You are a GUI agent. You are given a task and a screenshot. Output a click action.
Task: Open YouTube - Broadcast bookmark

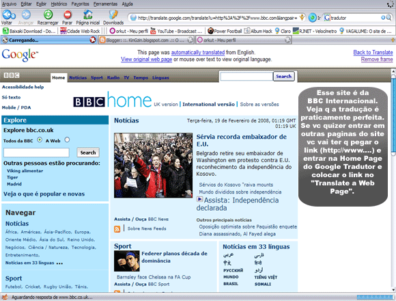pos(176,31)
